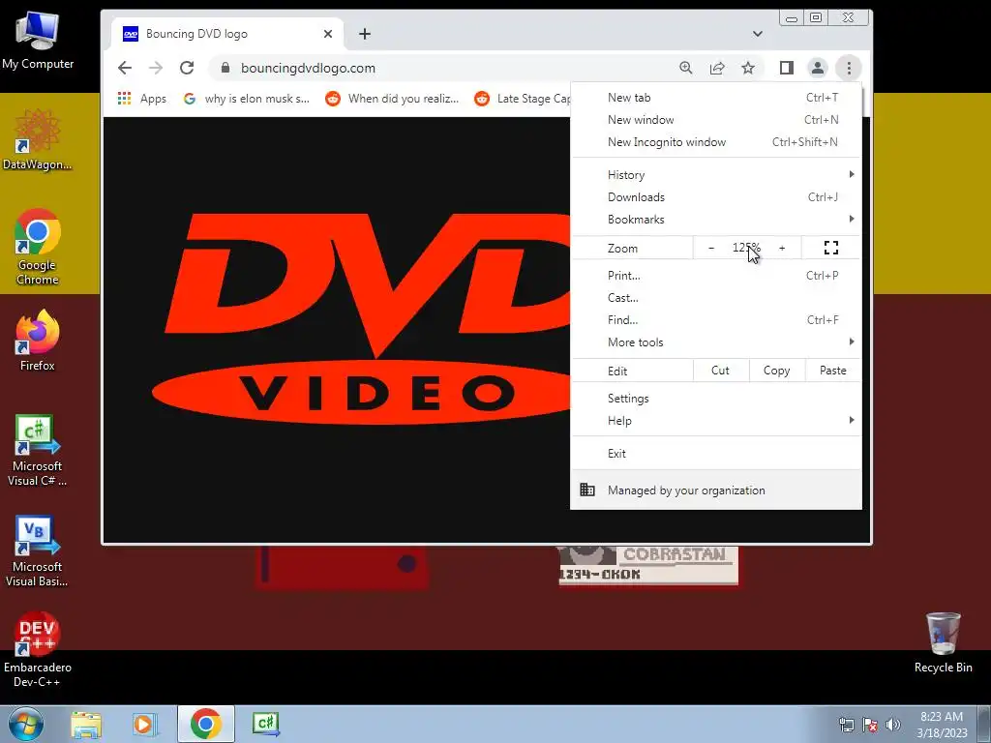Click the Microsoft Visual C# desktop shortcut
Screen dimensions: 991x743
click(x=38, y=450)
